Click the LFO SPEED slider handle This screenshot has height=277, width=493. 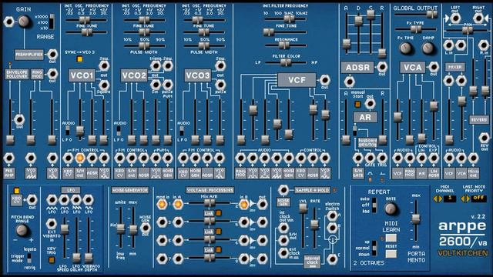pyautogui.click(x=65, y=229)
